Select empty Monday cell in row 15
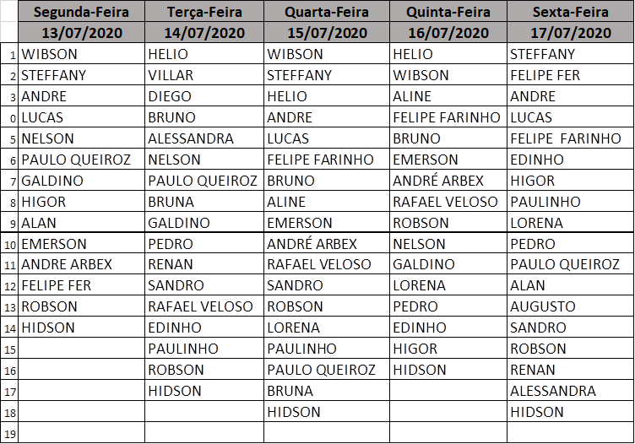635x444 pixels. (x=81, y=349)
